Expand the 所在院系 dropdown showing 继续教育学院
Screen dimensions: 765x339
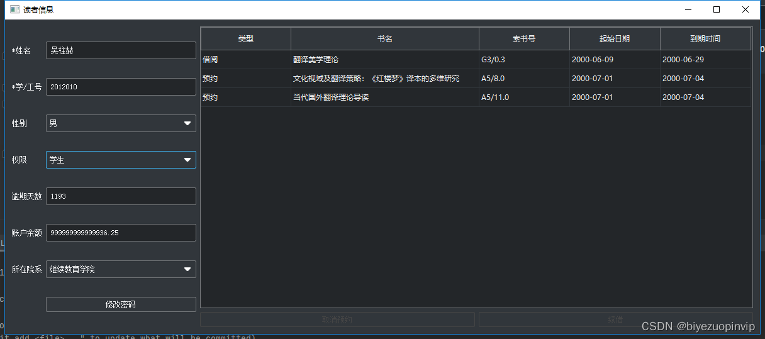point(121,269)
